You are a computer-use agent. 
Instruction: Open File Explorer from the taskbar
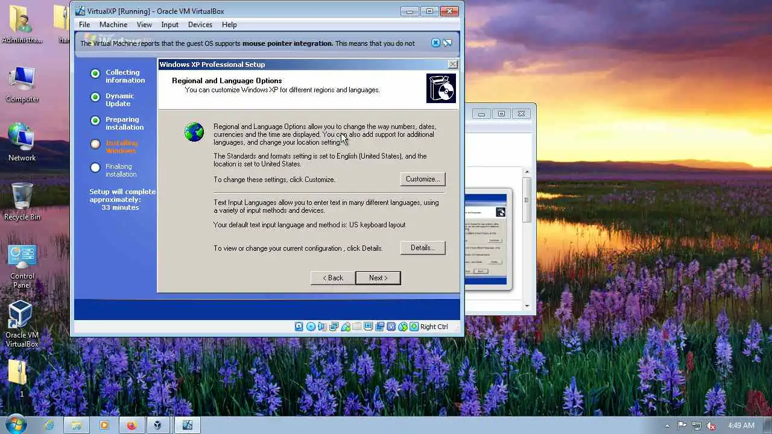77,425
